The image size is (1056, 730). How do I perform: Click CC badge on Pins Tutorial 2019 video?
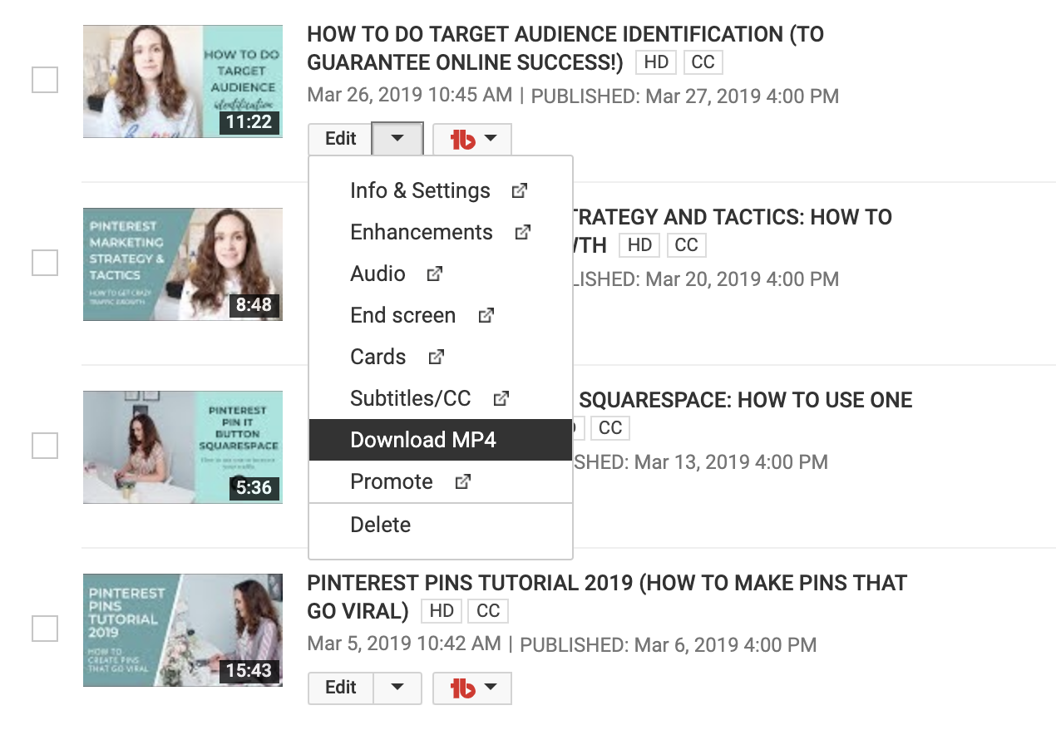point(488,611)
